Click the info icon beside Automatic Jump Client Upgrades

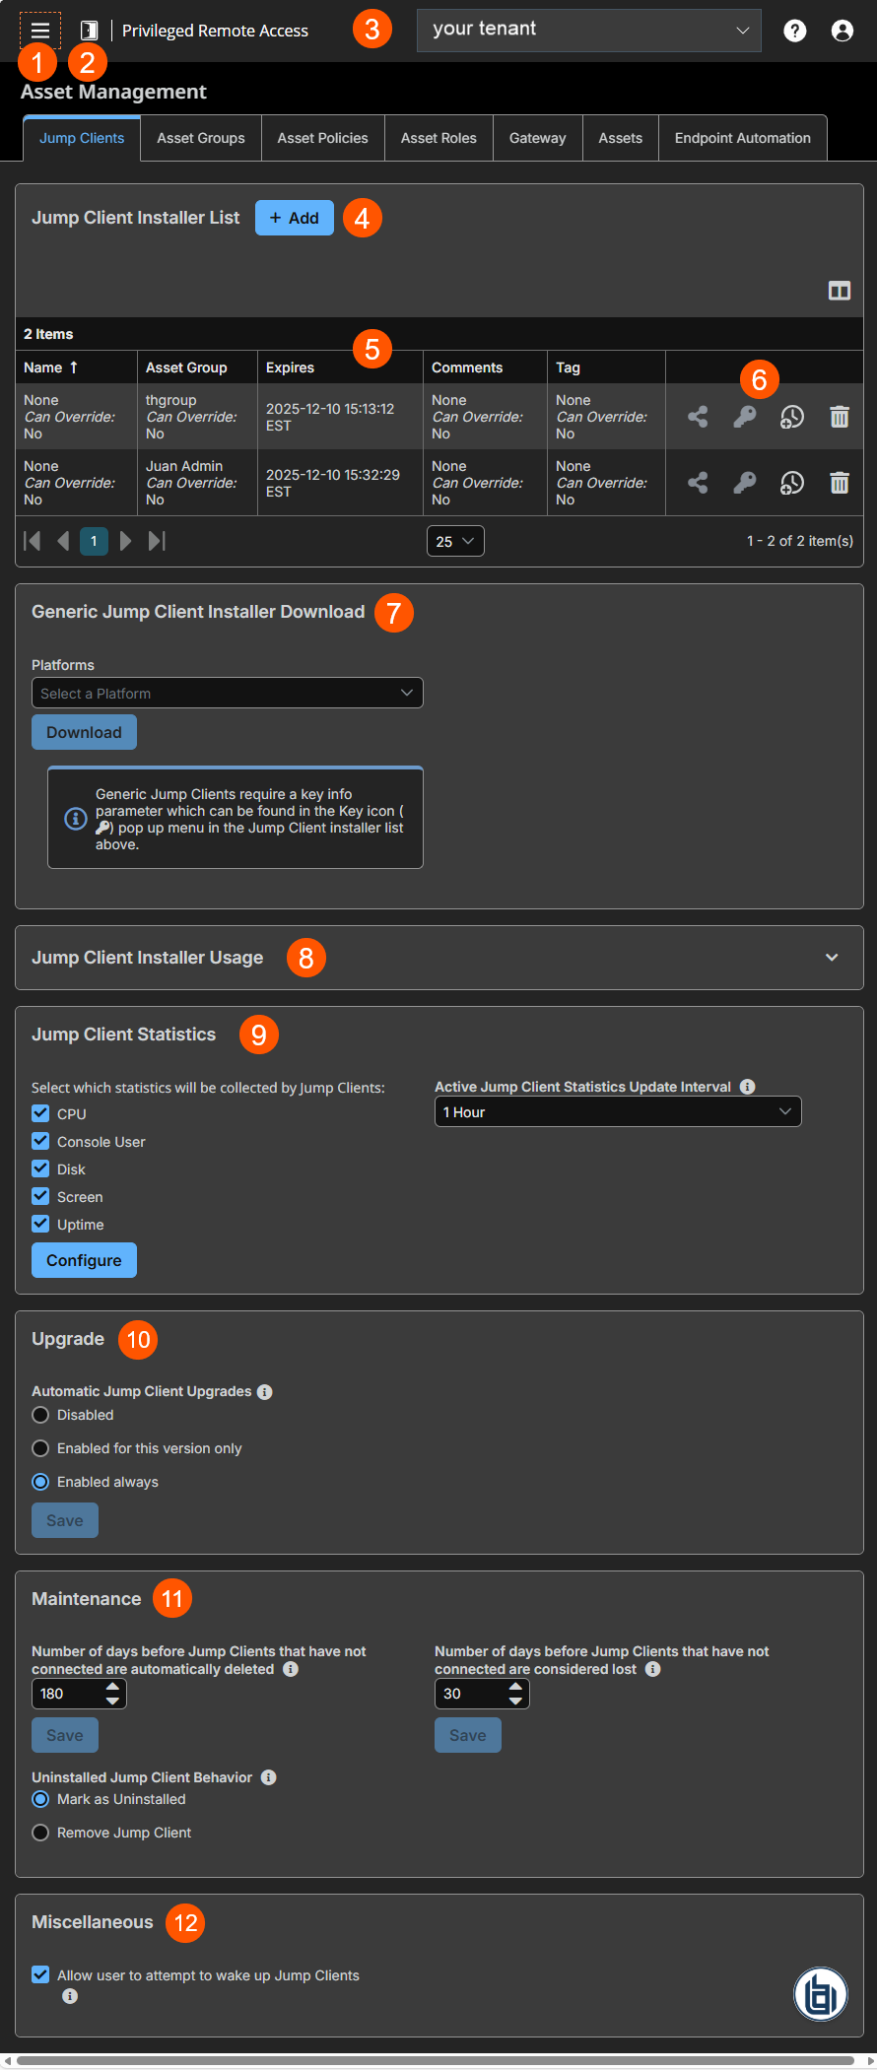coord(265,1392)
